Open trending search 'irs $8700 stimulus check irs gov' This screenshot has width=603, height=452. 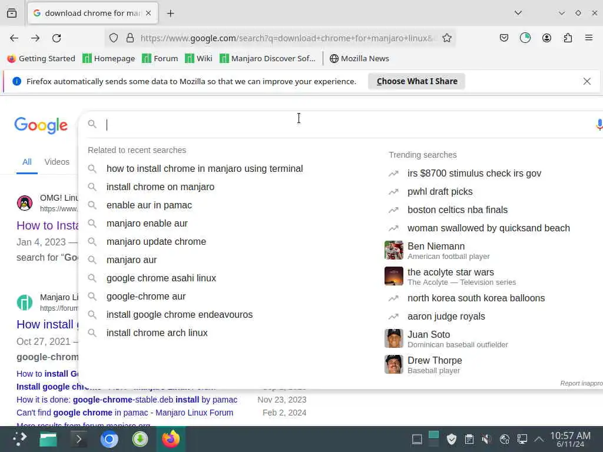click(474, 174)
